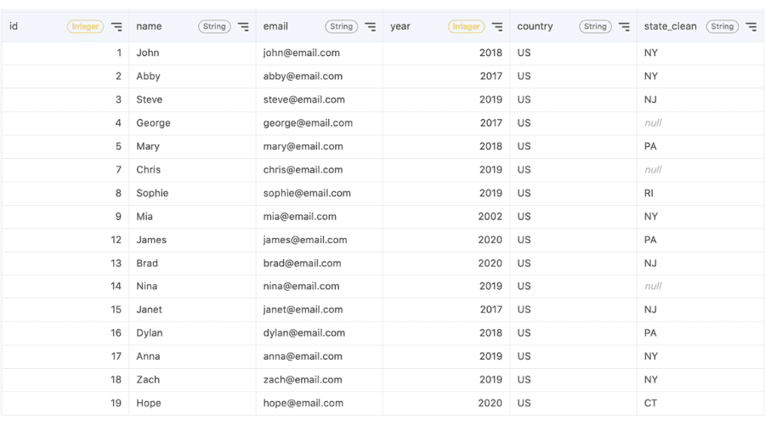Viewport: 765px width, 425px height.
Task: Click the Integer type badge on year column
Action: pyautogui.click(x=467, y=26)
